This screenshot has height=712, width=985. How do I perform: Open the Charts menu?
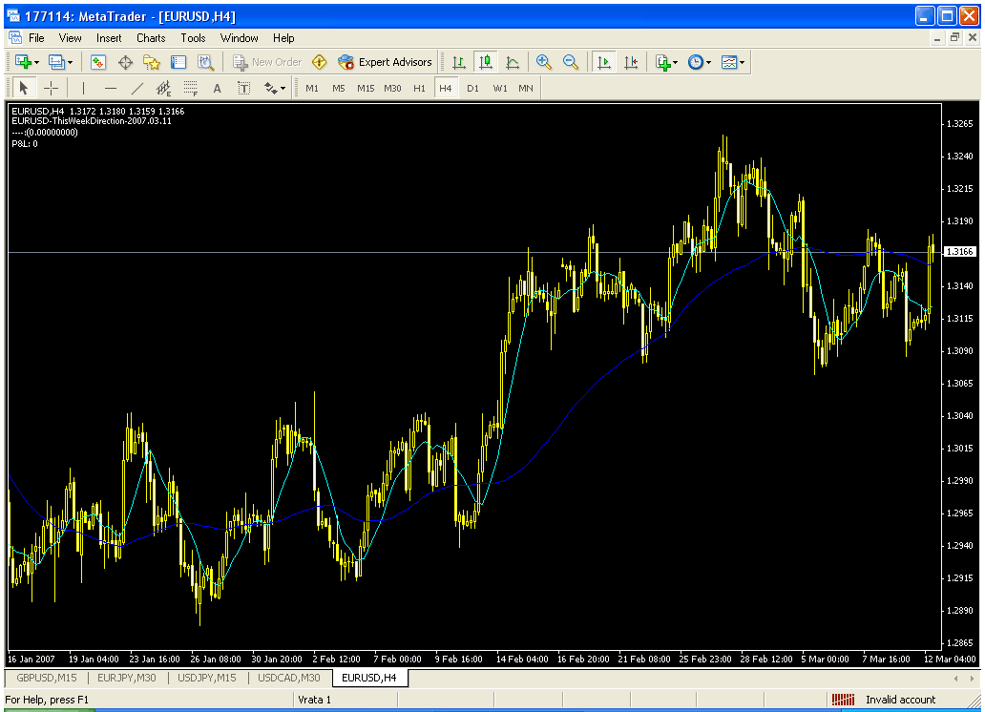(x=152, y=38)
